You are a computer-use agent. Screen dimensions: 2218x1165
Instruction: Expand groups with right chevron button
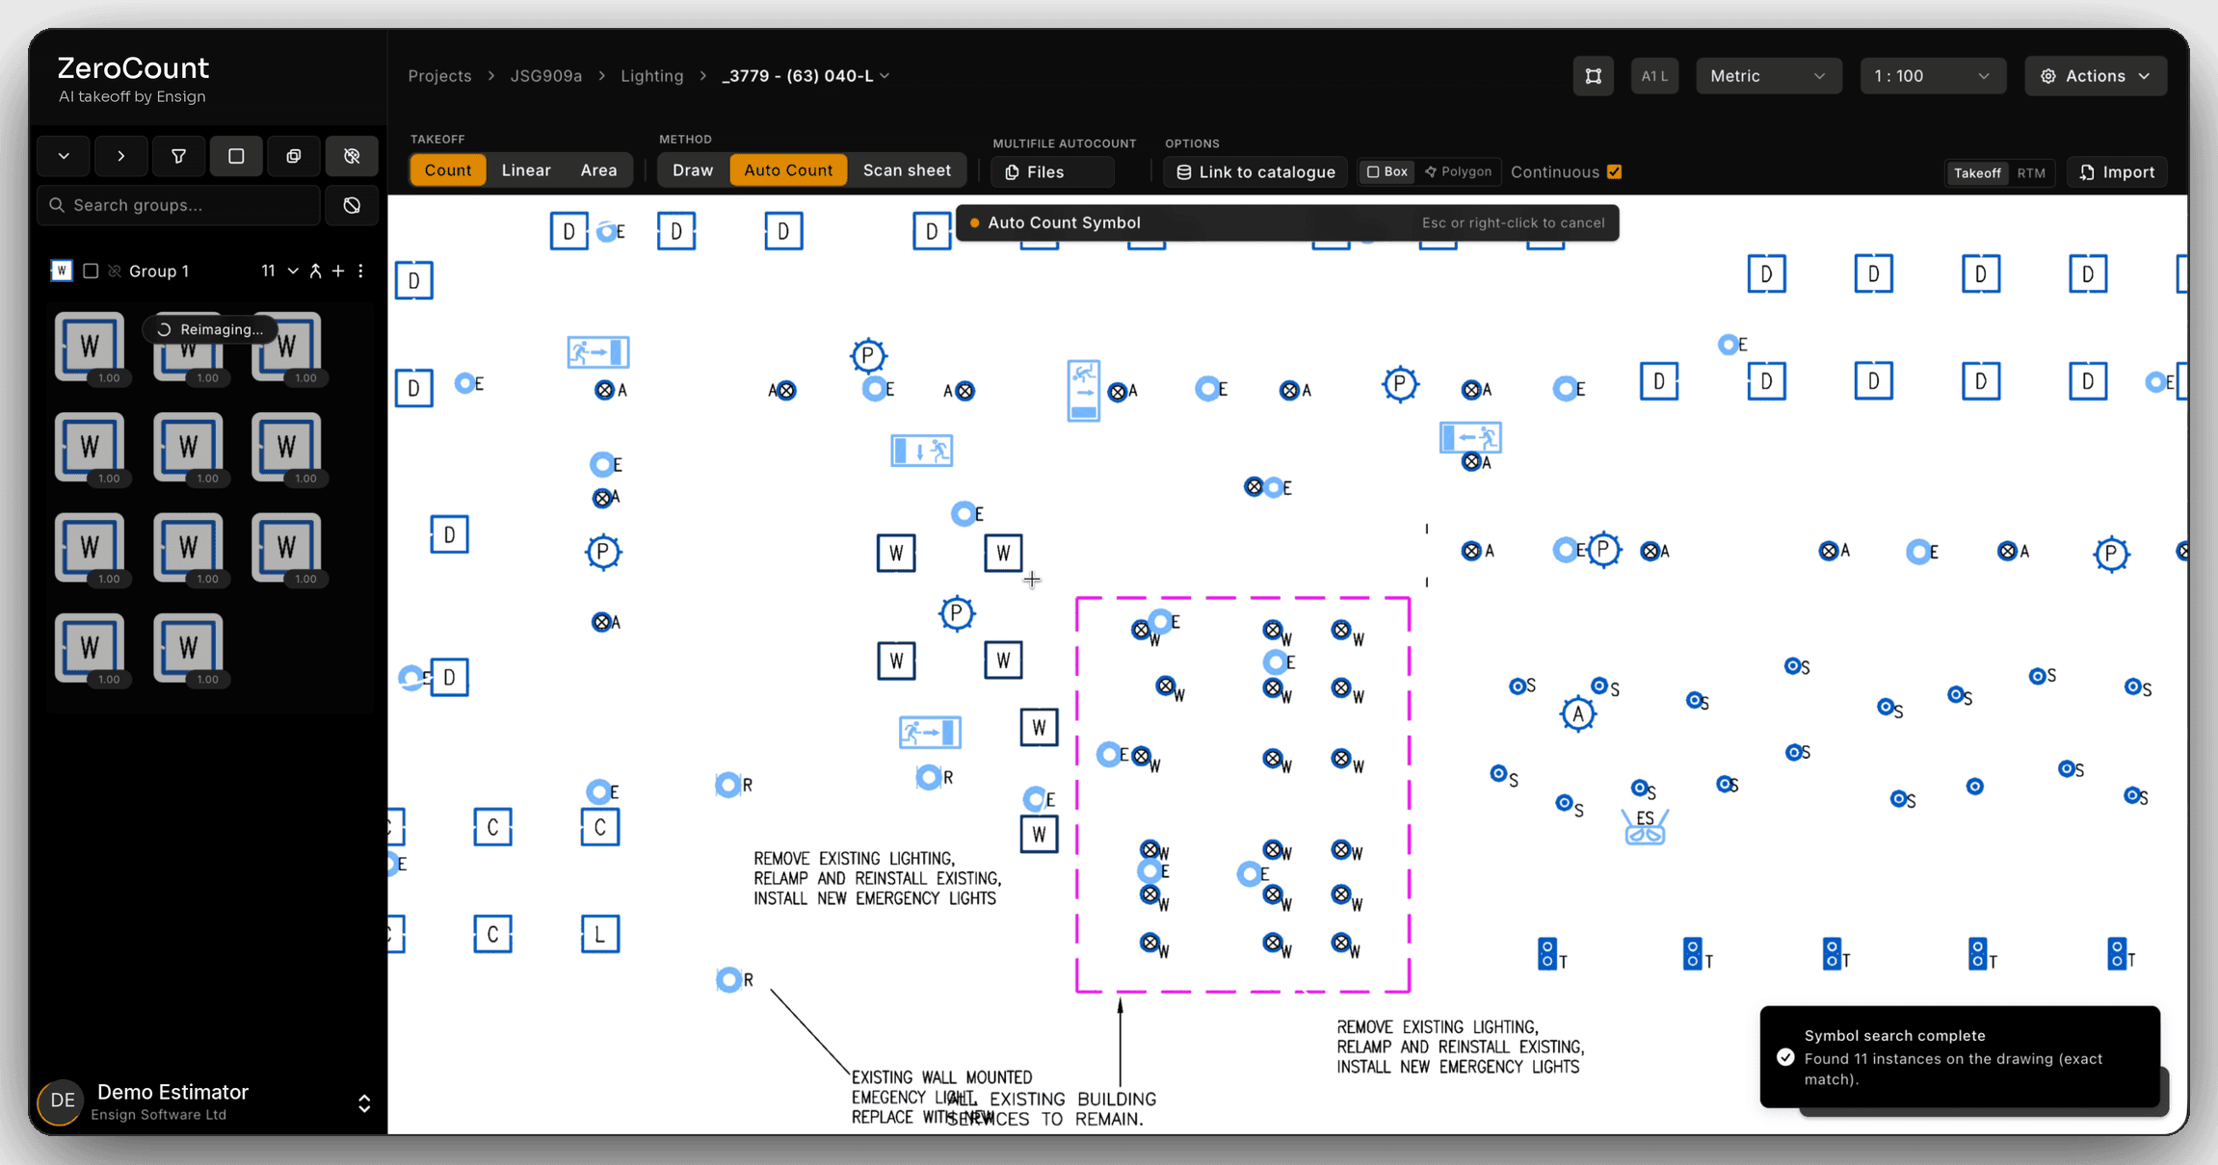click(x=120, y=156)
